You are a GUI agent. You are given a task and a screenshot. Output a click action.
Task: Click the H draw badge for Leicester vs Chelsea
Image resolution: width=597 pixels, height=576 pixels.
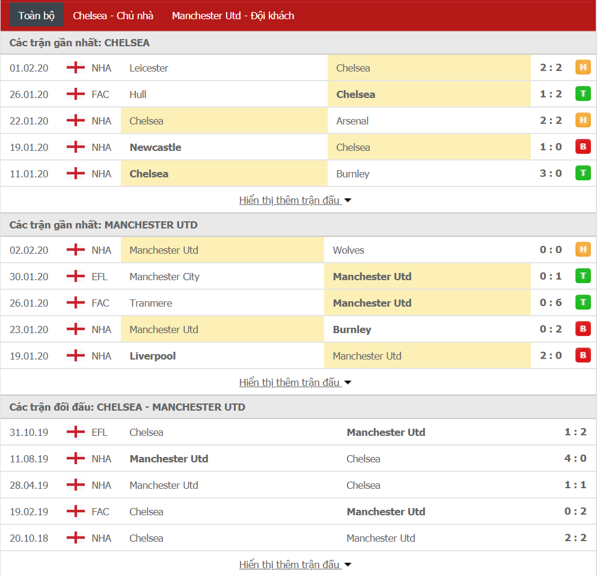tap(583, 67)
